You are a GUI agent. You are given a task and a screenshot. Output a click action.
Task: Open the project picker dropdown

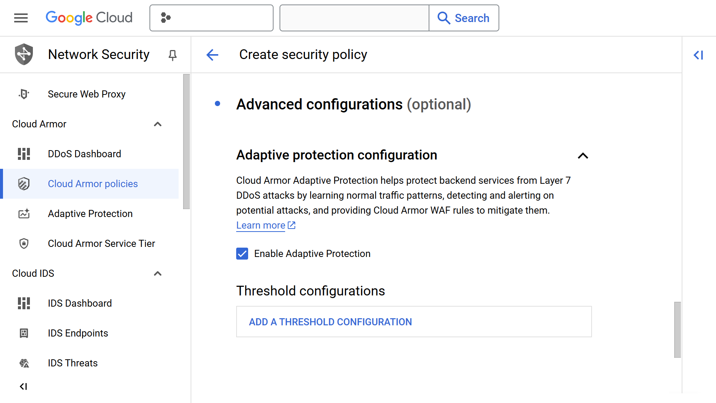[211, 18]
